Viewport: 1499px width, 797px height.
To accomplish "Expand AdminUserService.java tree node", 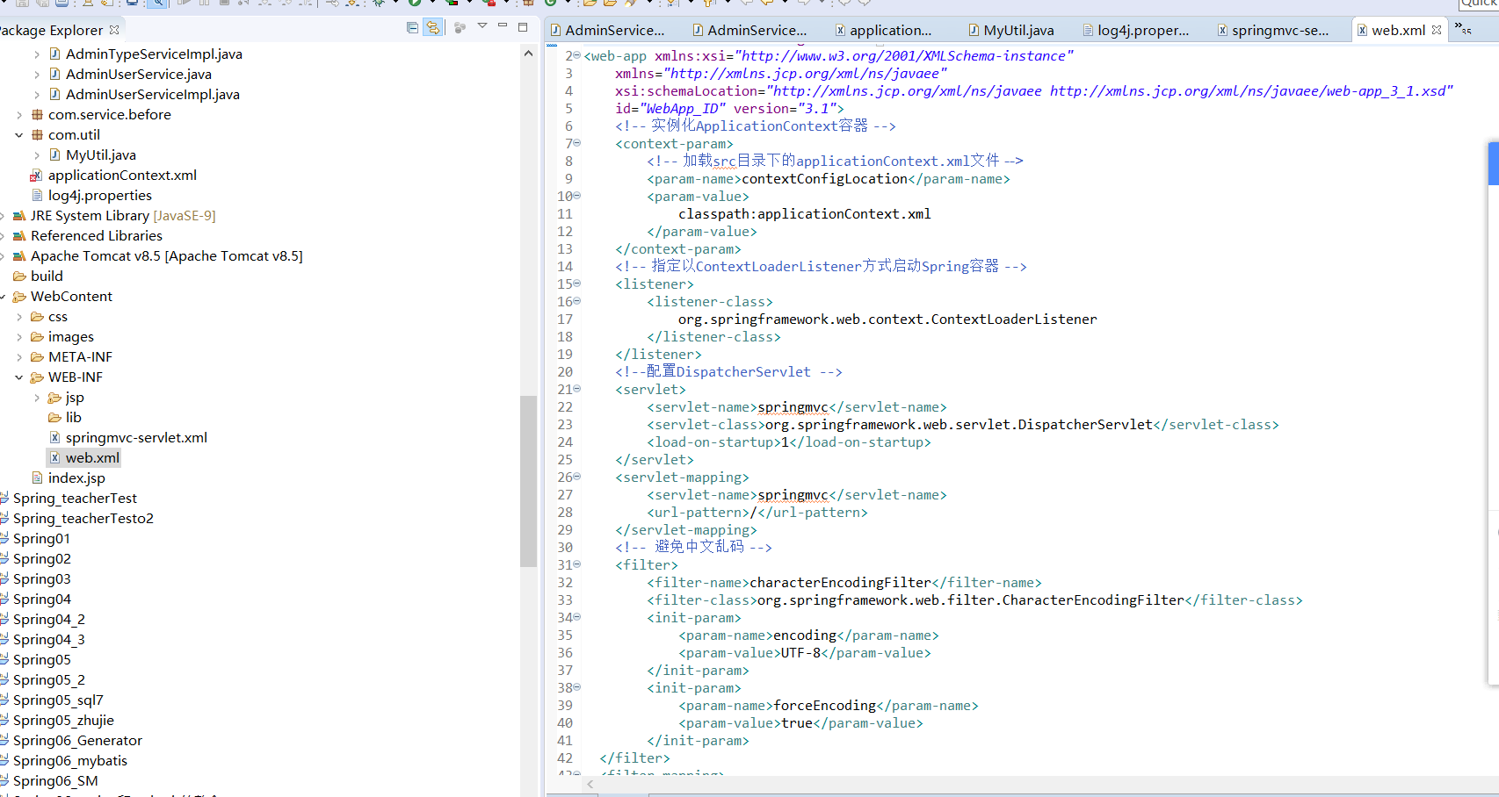I will coord(37,75).
